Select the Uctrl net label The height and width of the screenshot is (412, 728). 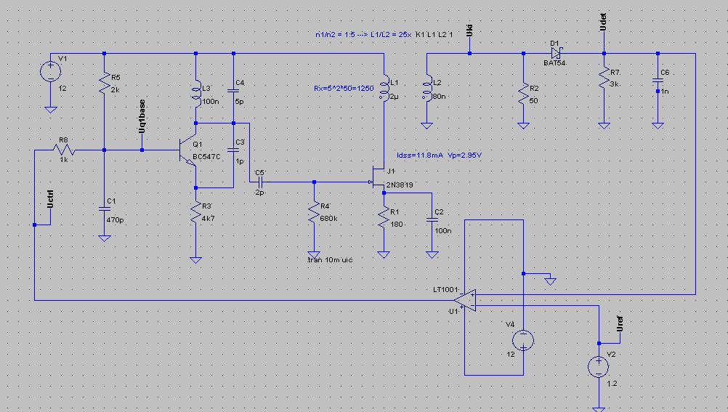click(50, 199)
